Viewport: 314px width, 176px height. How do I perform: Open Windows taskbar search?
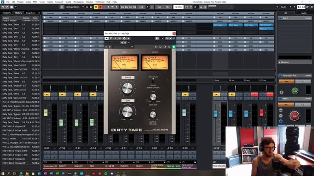pos(9,174)
